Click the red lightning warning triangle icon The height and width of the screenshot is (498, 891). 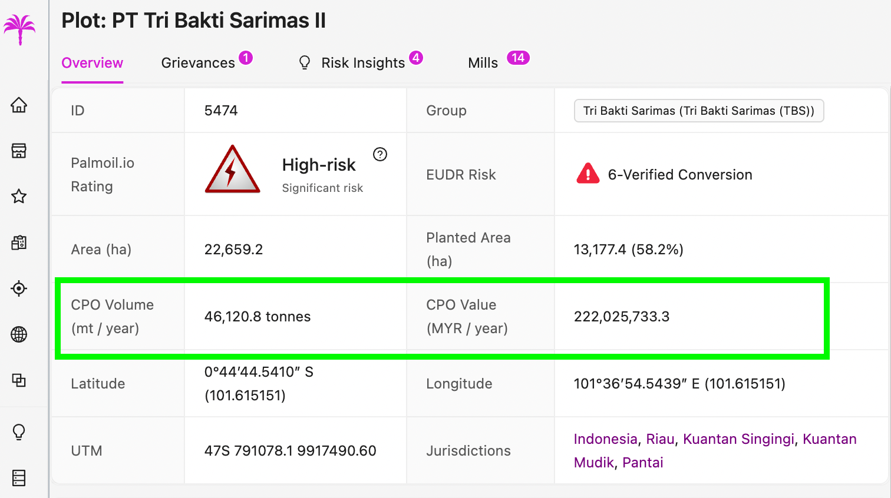tap(232, 170)
